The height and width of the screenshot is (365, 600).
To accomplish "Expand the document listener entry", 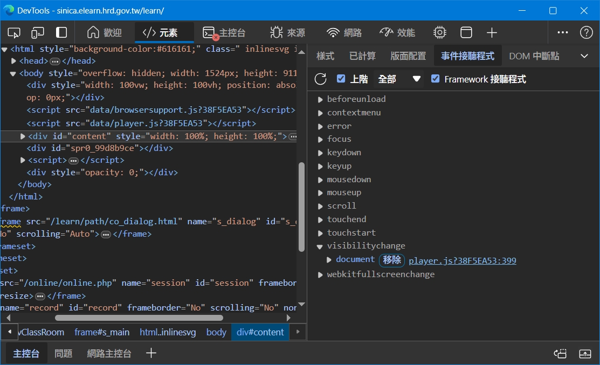I will [x=329, y=260].
